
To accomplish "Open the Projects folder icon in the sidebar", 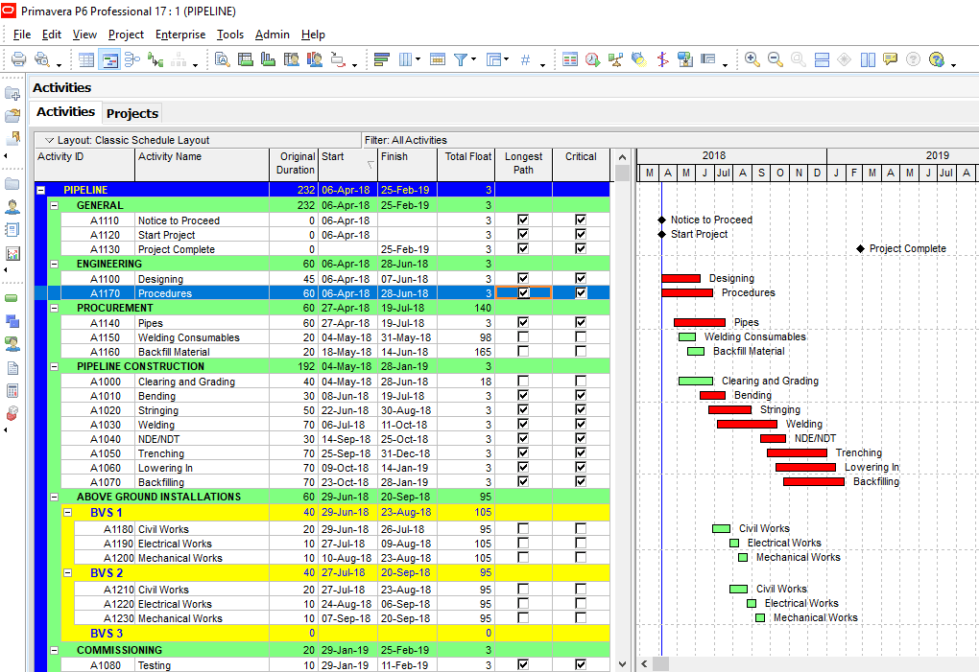I will pyautogui.click(x=12, y=184).
